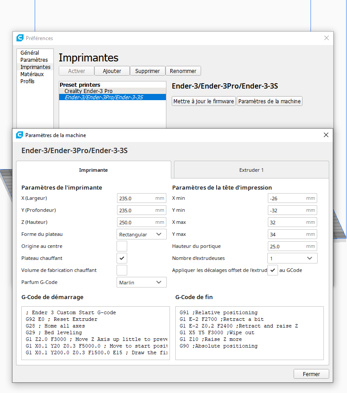Click the 'G90 ;Absolute positioning' line
This screenshot has height=393, width=347.
click(x=218, y=346)
